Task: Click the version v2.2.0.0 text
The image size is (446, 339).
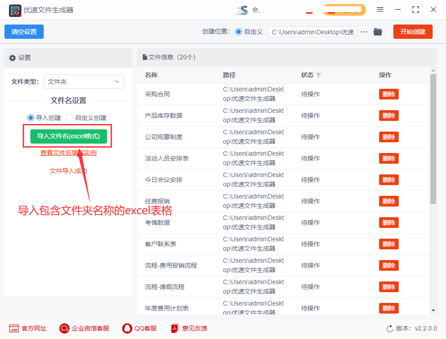Action: click(x=426, y=328)
